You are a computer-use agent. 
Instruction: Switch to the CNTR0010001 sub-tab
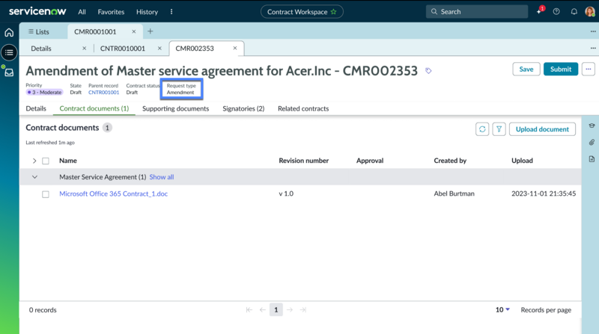(x=123, y=49)
